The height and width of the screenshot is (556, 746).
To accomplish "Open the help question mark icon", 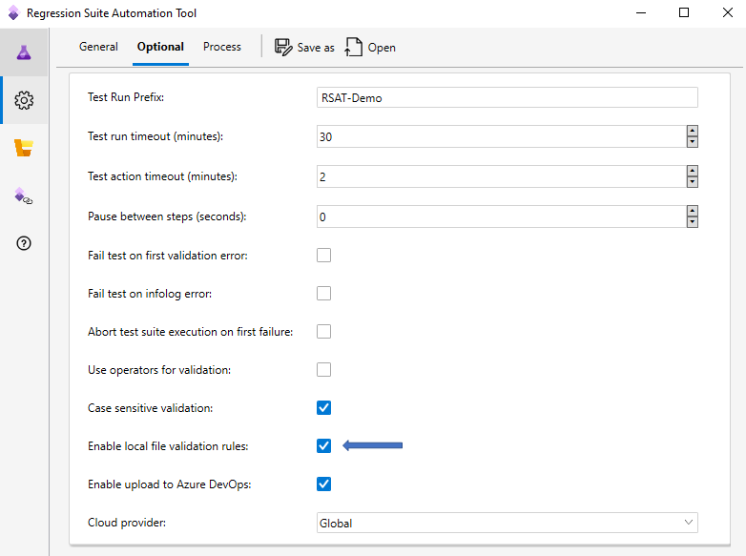I will pos(24,243).
